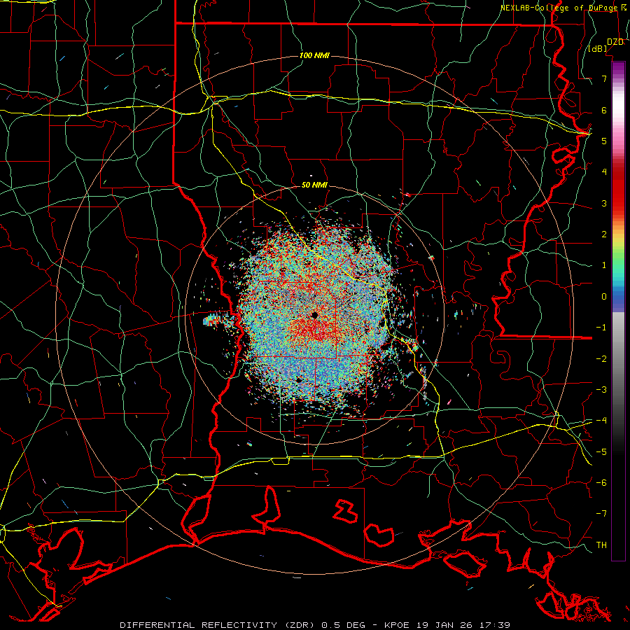Select the -2 dB tick label on colorbar
Viewport: 630px width, 630px height.
pos(601,358)
